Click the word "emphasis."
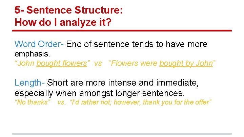Screen dimensions: 244x137 (33, 54)
